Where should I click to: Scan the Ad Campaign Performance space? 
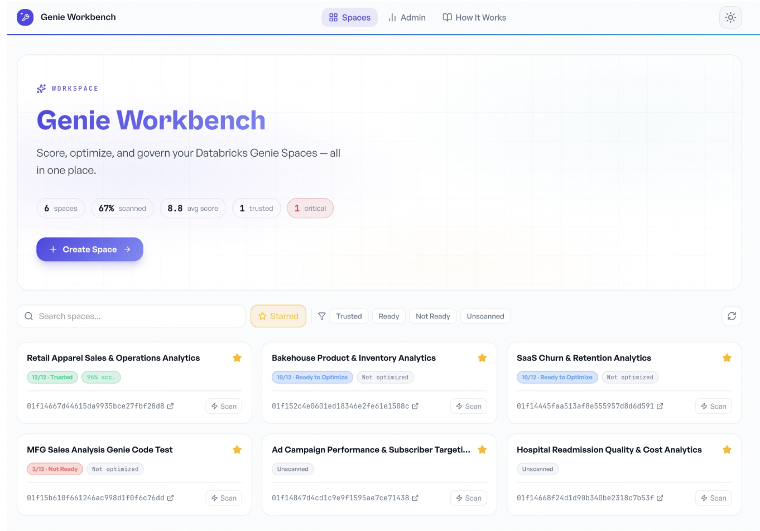[x=469, y=498]
